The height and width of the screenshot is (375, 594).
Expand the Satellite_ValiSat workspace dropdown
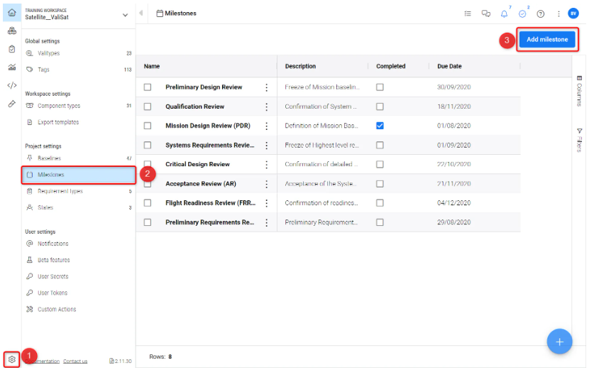tap(126, 14)
